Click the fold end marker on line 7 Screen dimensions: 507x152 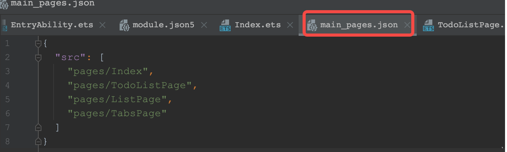tap(38, 127)
